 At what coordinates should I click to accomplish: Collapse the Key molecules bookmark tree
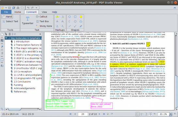[x=6, y=38]
